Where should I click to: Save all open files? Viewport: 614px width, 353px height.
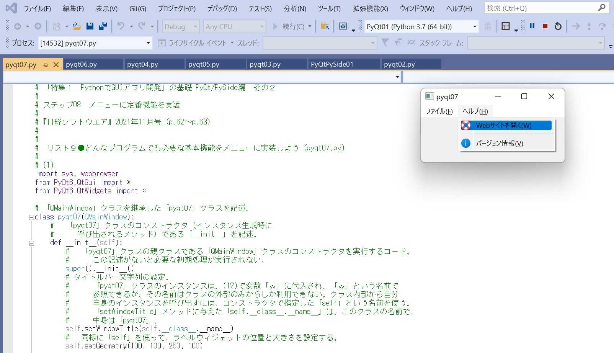[x=102, y=26]
